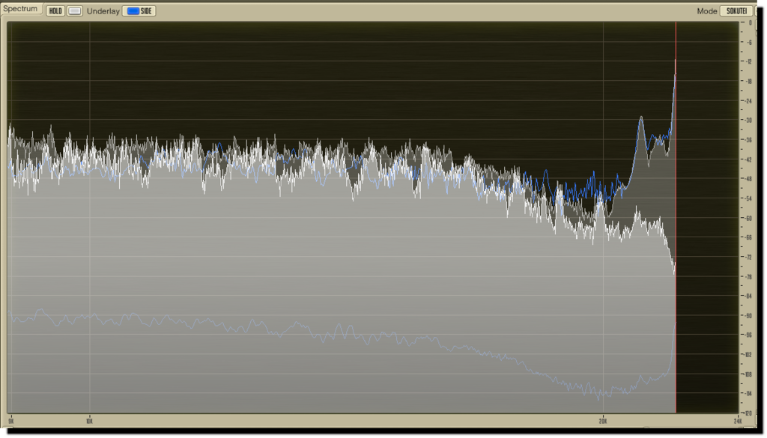Toggle the HOLD button

55,10
